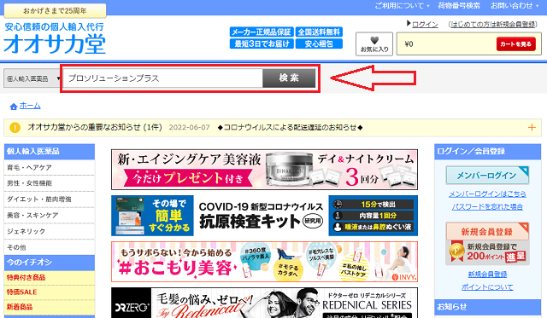Click the 今のイチオシ sidebar header
547x318 pixels.
pyautogui.click(x=50, y=263)
